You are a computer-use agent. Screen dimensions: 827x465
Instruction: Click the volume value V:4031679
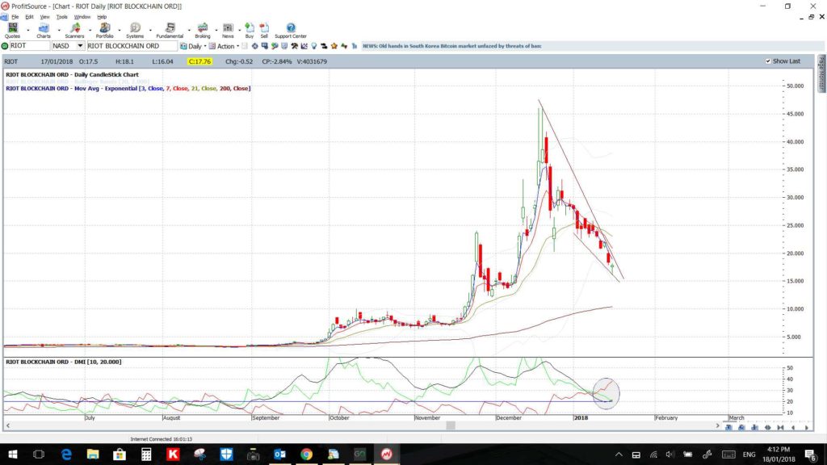tap(312, 61)
